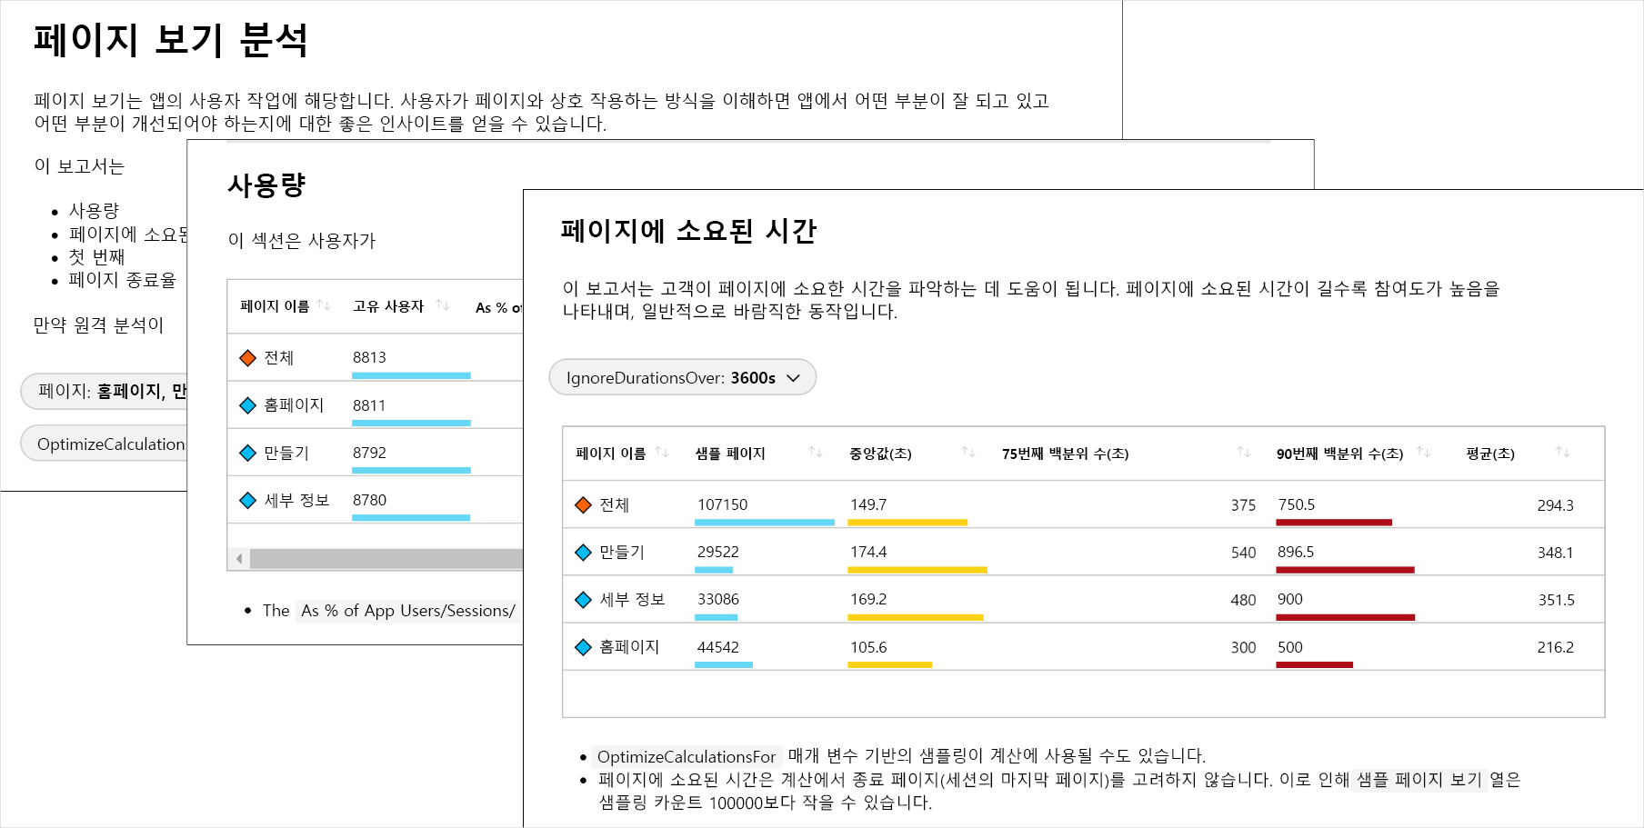Select 107150 sample page value
The width and height of the screenshot is (1644, 828).
722,504
